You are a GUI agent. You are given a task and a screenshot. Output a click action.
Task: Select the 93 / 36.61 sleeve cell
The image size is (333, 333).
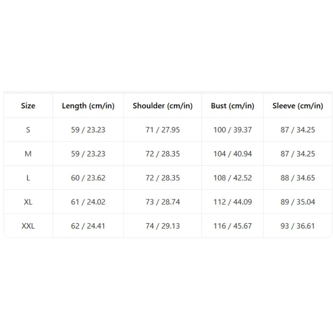298,226
